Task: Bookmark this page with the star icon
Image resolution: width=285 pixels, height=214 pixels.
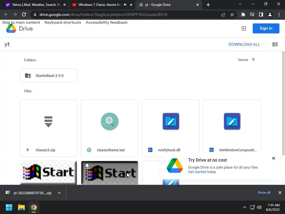Action: (x=232, y=14)
